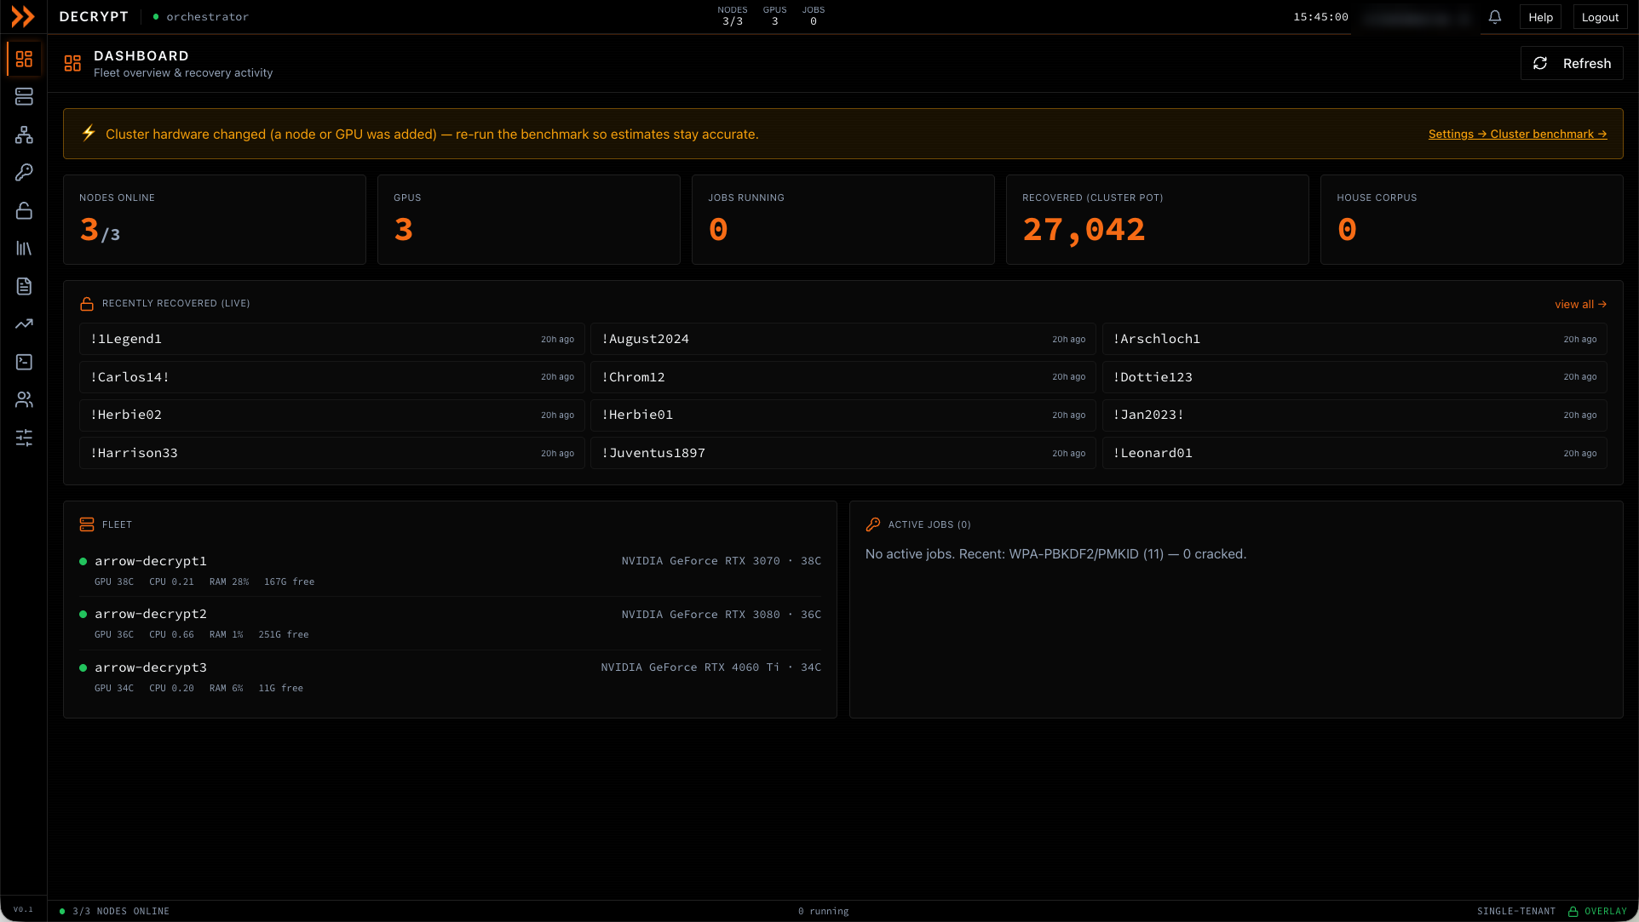The height and width of the screenshot is (922, 1639).
Task: Click the Jobs Running stat card
Action: point(843,220)
